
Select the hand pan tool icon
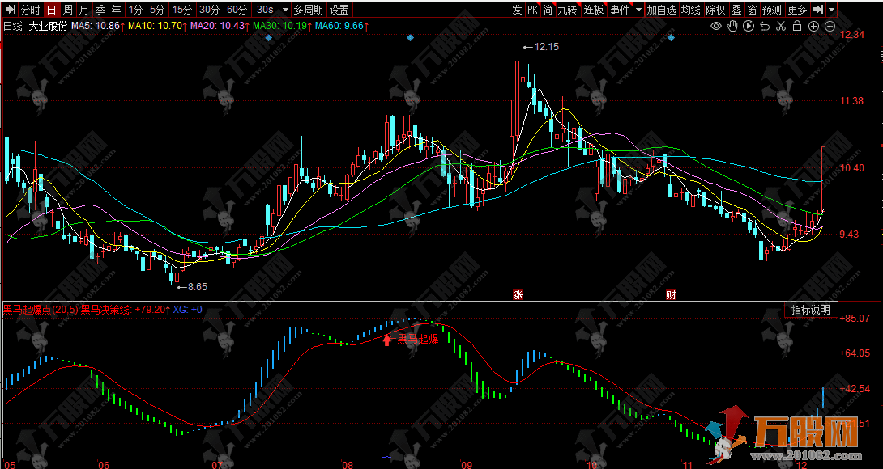pyautogui.click(x=732, y=27)
